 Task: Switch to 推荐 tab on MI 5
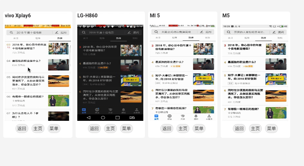coord(175,37)
